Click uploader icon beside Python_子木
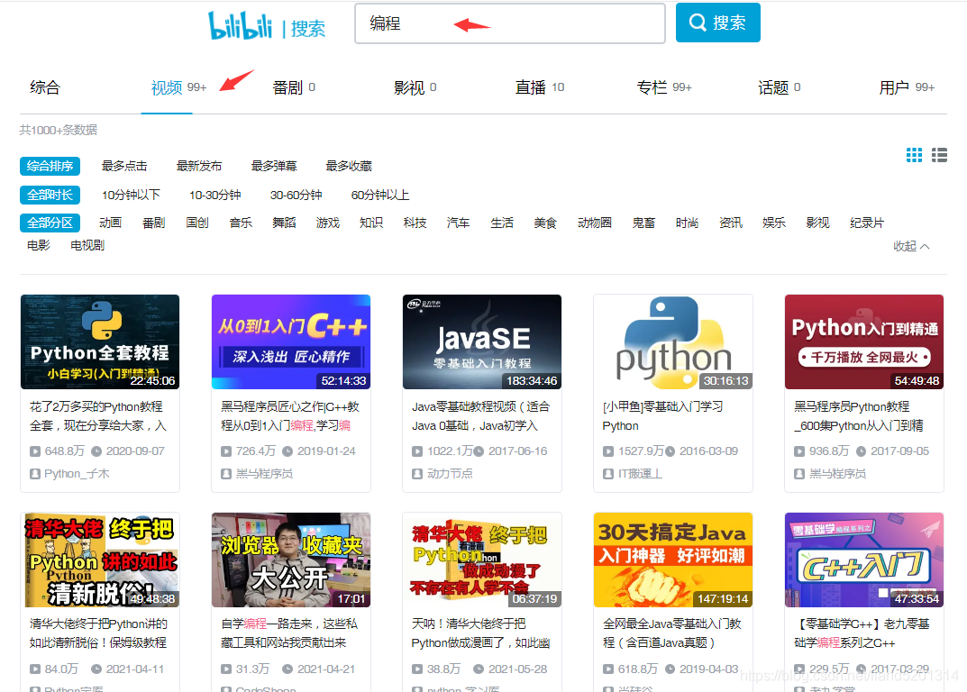 [x=35, y=474]
